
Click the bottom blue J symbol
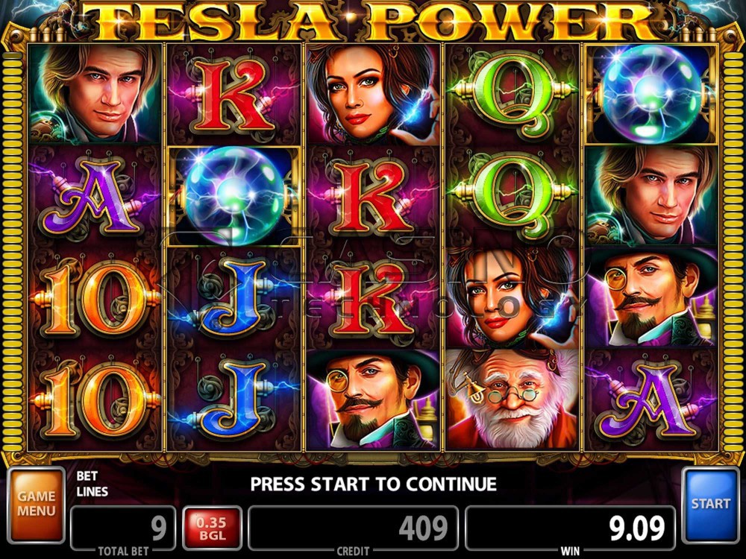[234, 399]
